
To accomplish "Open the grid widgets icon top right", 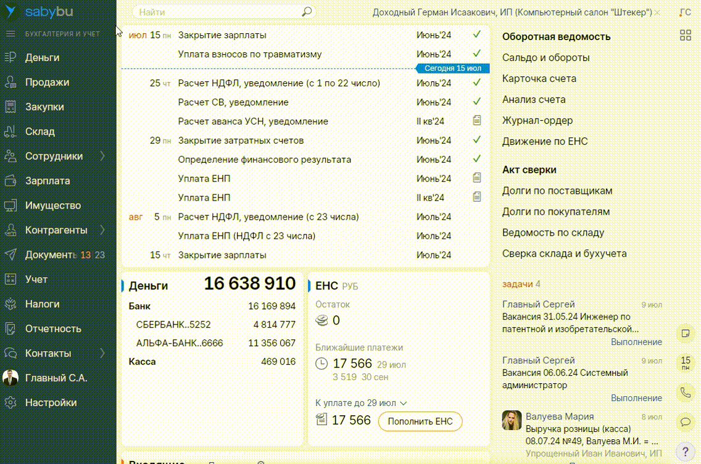I will tap(685, 35).
